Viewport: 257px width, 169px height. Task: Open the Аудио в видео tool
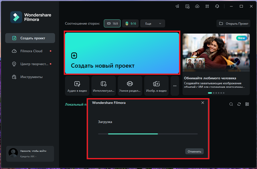pyautogui.click(x=77, y=86)
